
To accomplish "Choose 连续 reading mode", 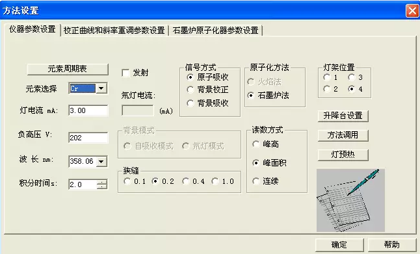I will click(x=256, y=181).
